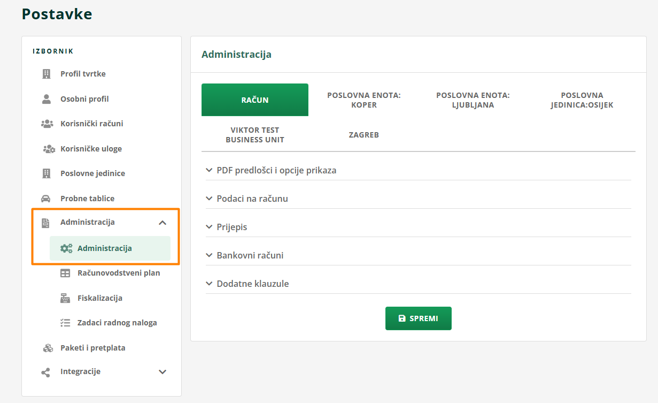This screenshot has height=403, width=658.
Task: Click the Korisnički računi group icon
Action: (47, 124)
